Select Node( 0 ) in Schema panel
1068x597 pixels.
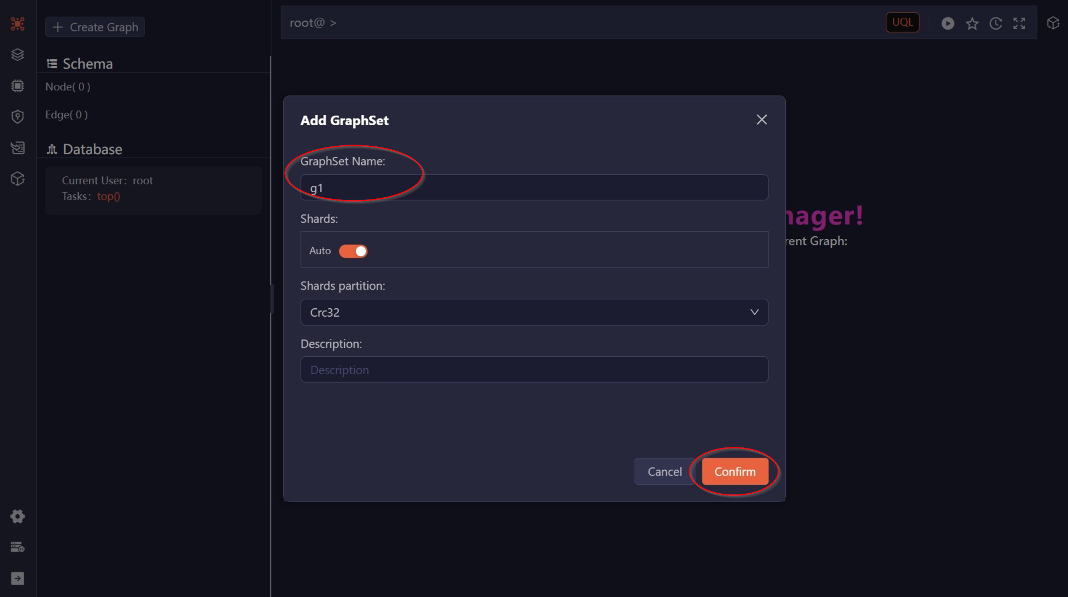[x=68, y=87]
